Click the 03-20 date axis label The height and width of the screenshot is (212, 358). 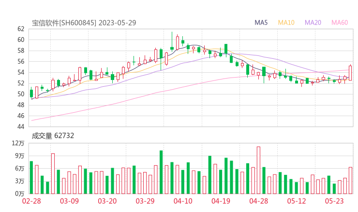click(x=107, y=201)
